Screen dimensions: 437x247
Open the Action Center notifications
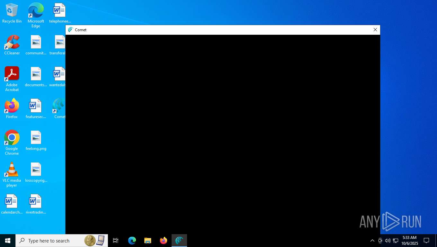tap(426, 241)
